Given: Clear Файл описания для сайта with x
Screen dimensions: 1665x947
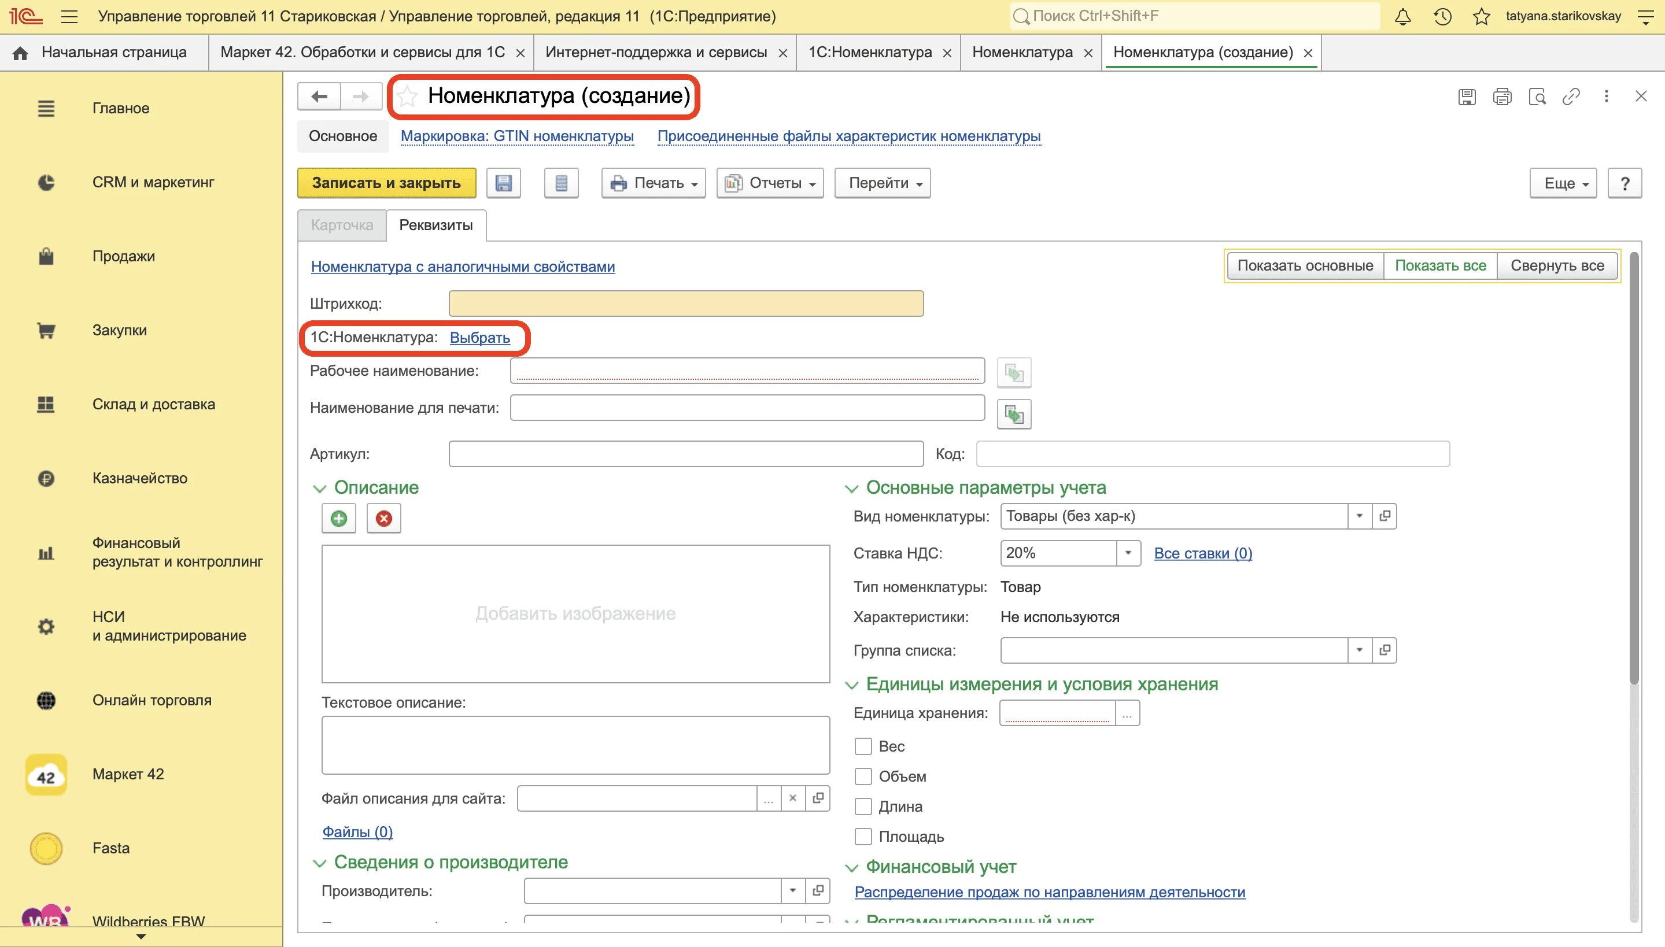Looking at the screenshot, I should point(792,798).
